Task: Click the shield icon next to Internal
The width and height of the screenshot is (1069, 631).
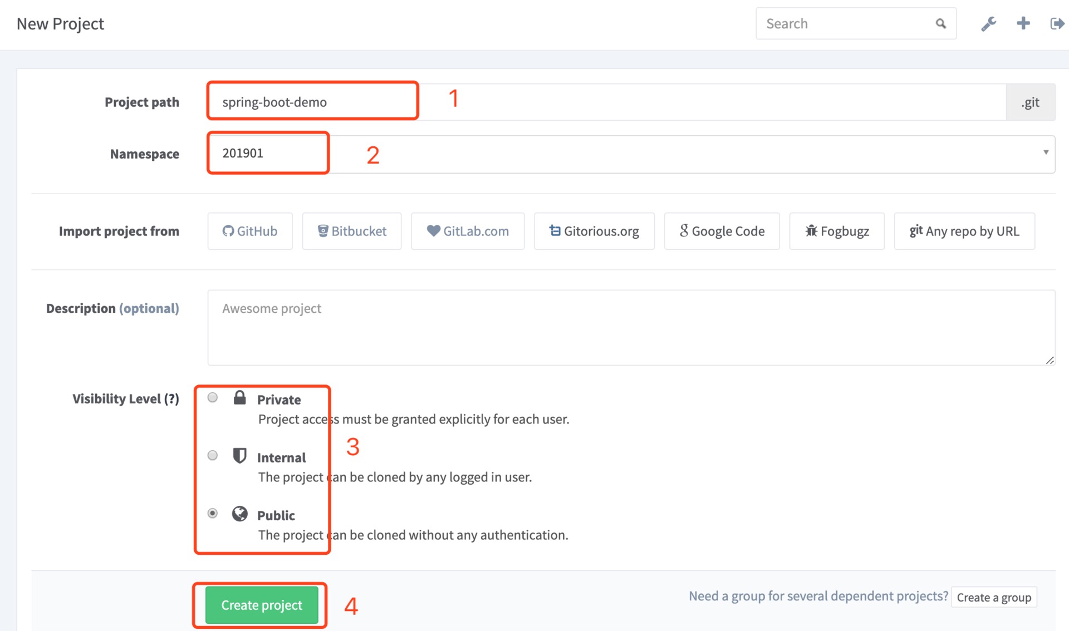Action: [x=239, y=456]
